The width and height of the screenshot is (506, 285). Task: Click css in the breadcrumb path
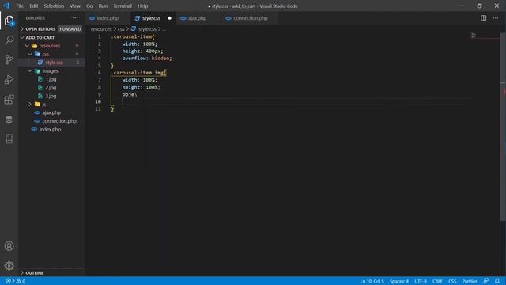(121, 29)
